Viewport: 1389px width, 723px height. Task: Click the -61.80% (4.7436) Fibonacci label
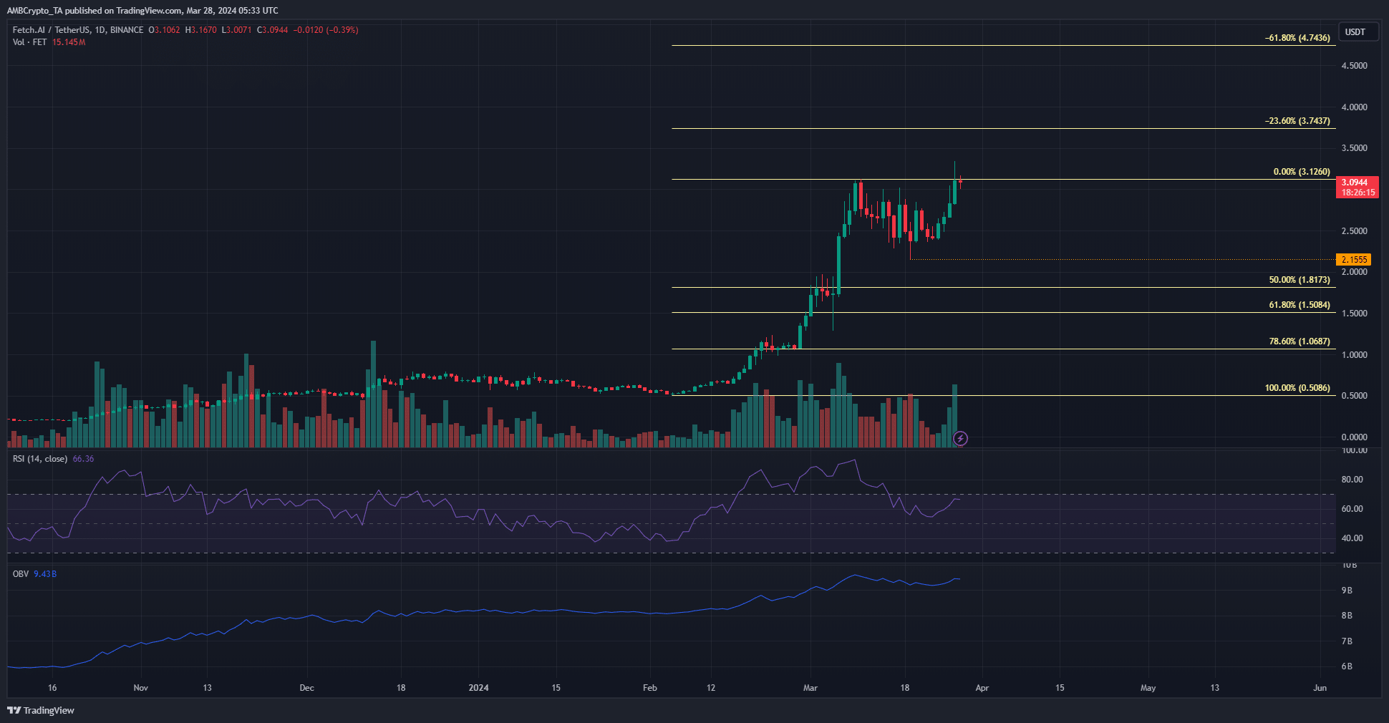tap(1297, 38)
